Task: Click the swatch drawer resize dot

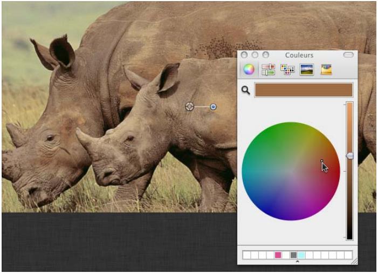Action: (298, 262)
